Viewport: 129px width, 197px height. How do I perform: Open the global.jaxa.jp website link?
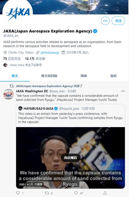tap(50, 52)
